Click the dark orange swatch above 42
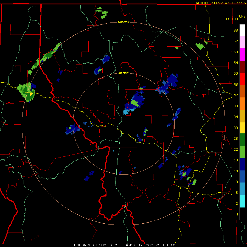 [242, 91]
